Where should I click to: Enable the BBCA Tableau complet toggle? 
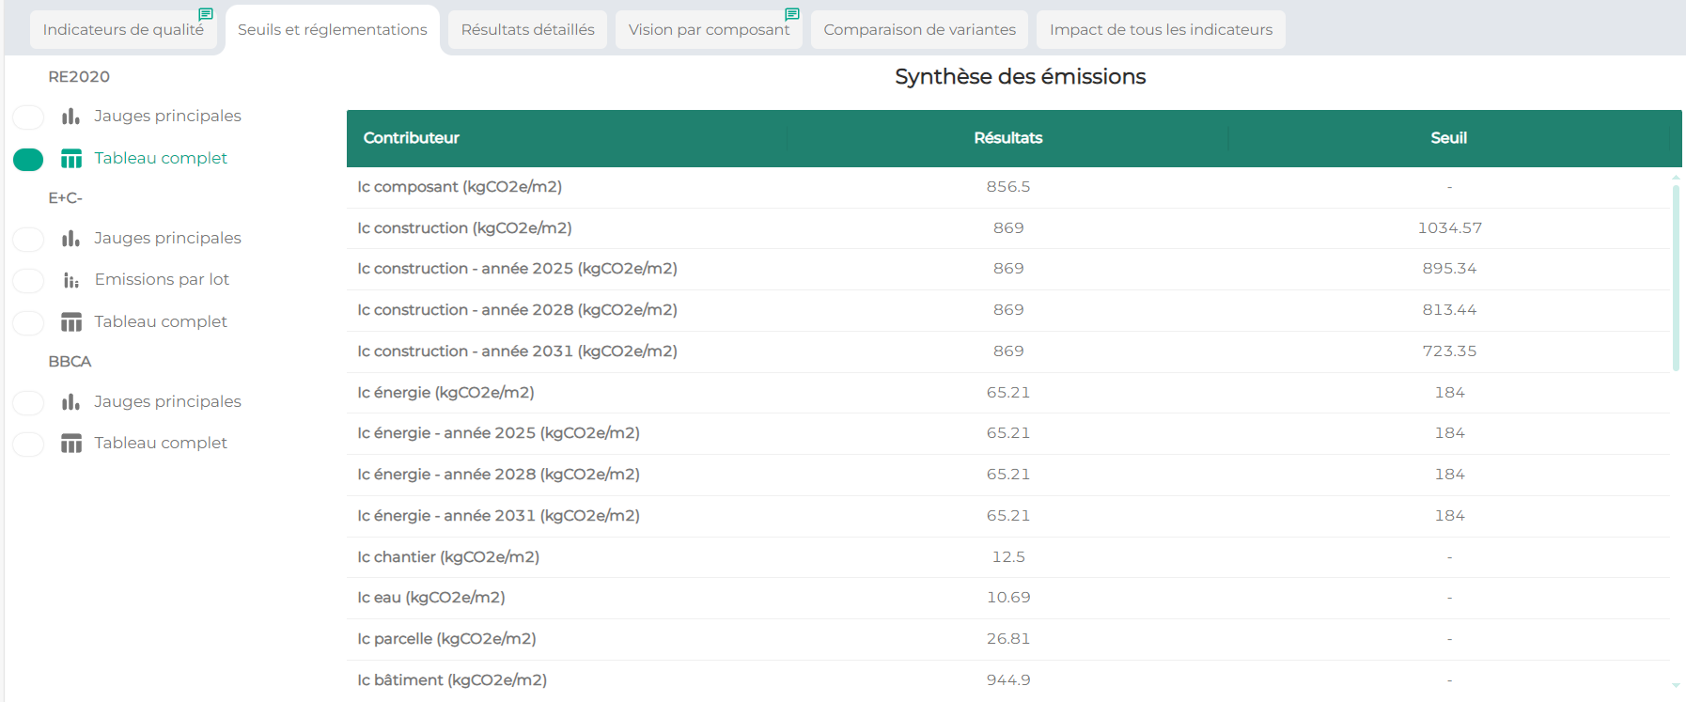coord(28,445)
